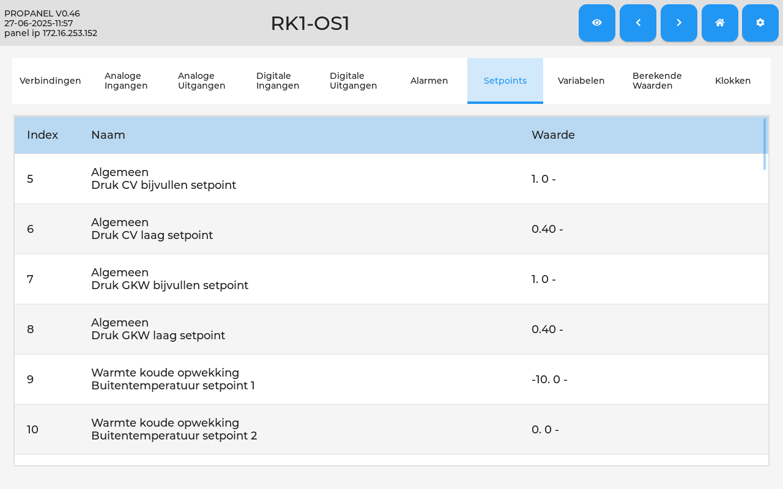
Task: Click index number 10
Action: [32, 430]
